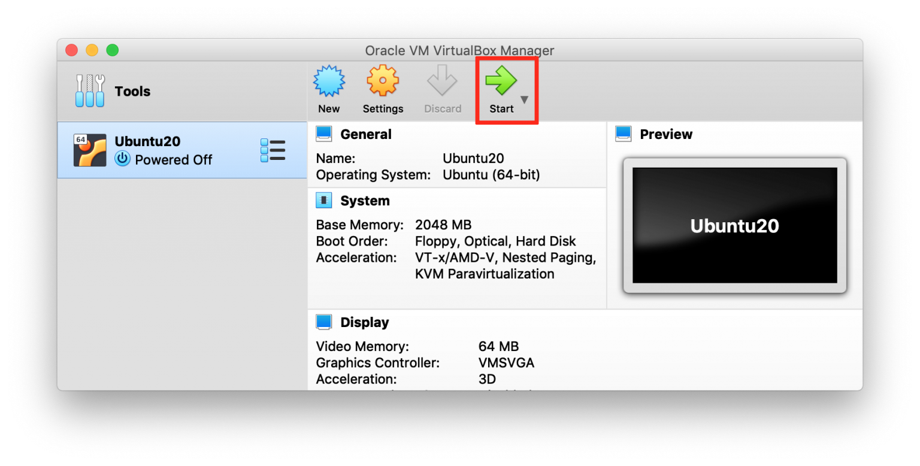Start the VM with the green arrow
This screenshot has width=920, height=466.
501,81
